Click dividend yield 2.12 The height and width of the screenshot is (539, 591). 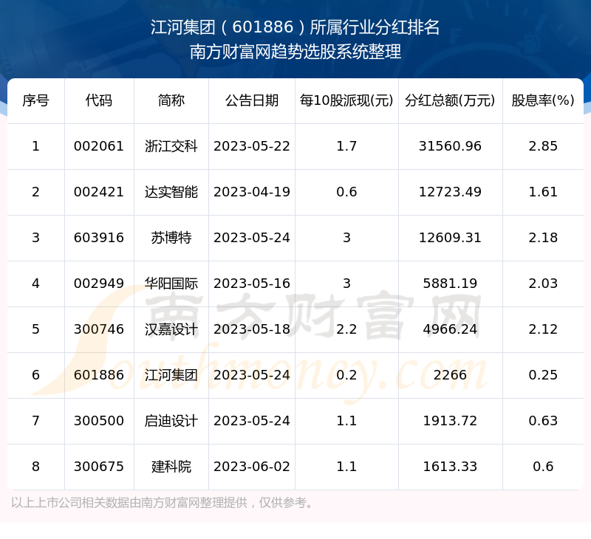tap(543, 329)
